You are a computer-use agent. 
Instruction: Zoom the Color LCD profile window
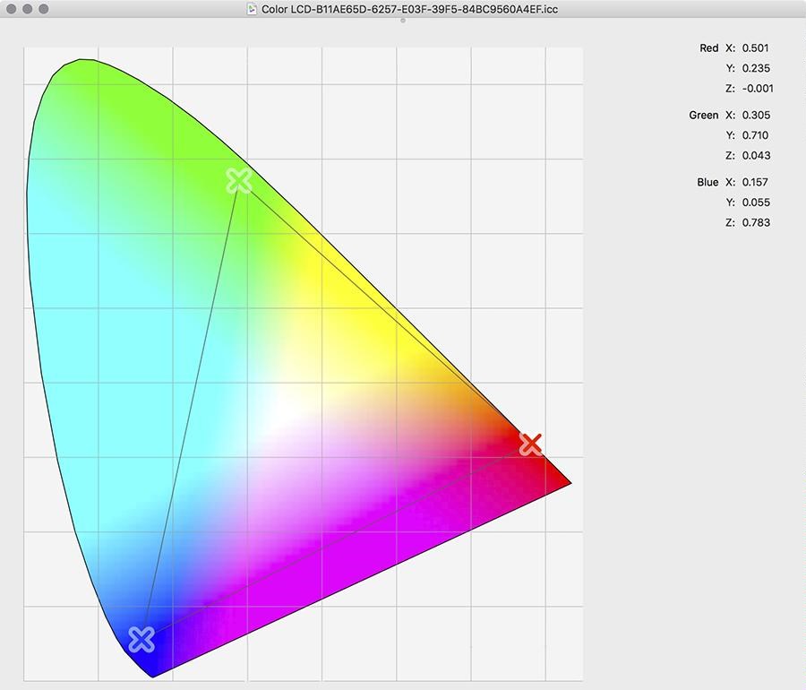click(44, 9)
